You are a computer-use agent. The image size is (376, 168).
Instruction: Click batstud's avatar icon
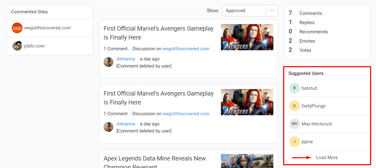(294, 88)
